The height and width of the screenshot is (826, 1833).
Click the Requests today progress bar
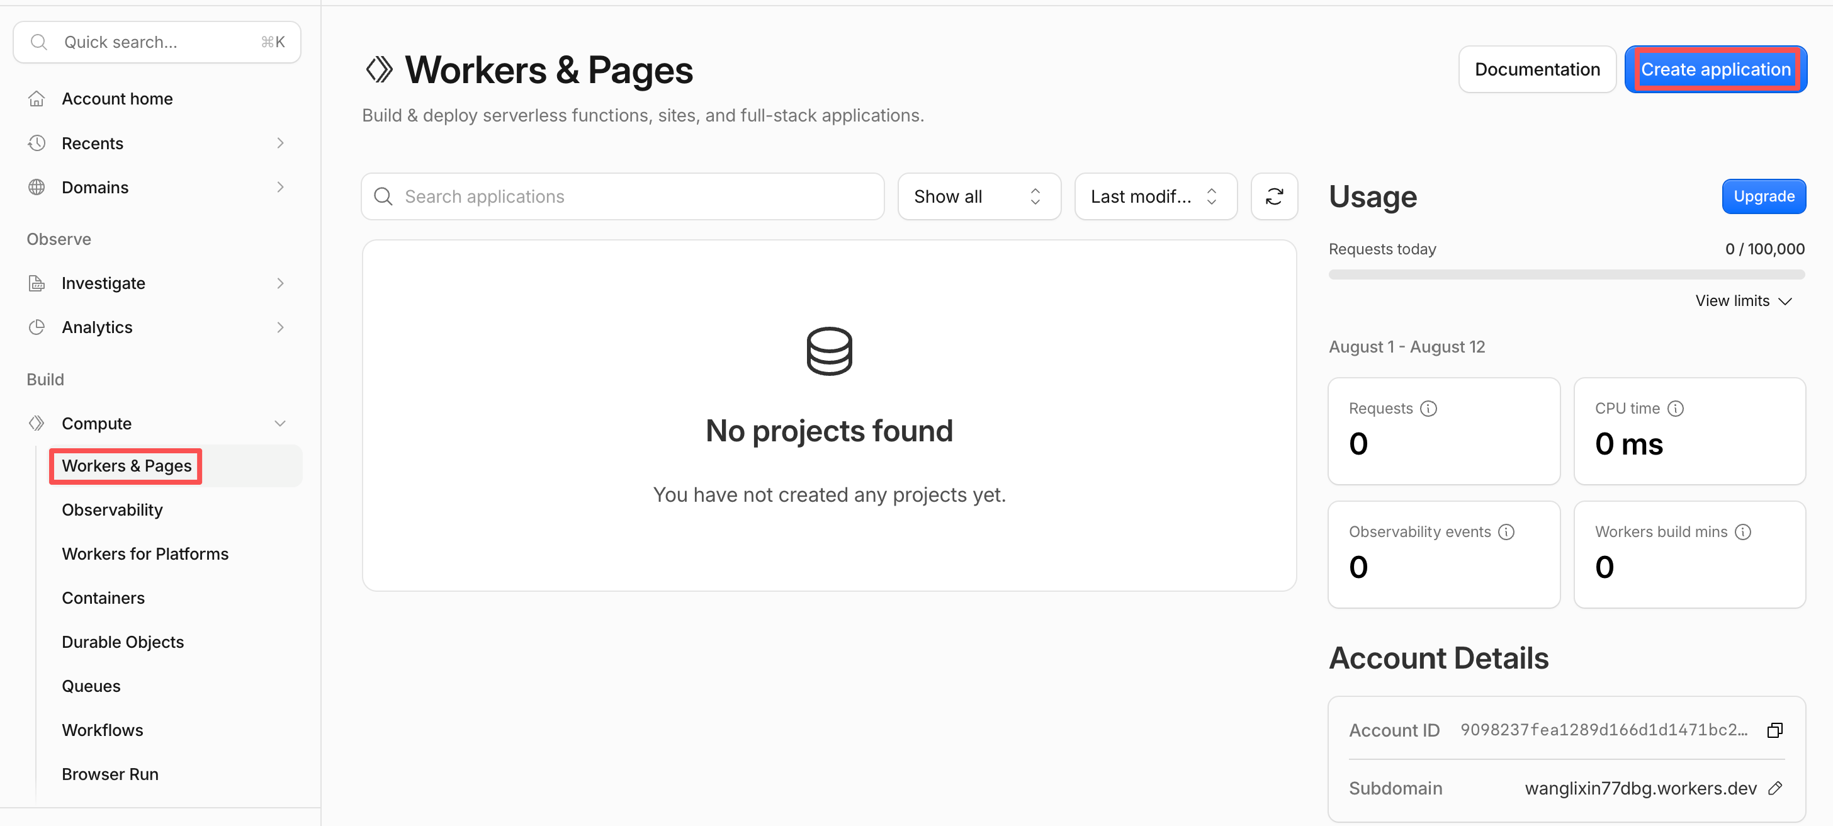click(1566, 274)
